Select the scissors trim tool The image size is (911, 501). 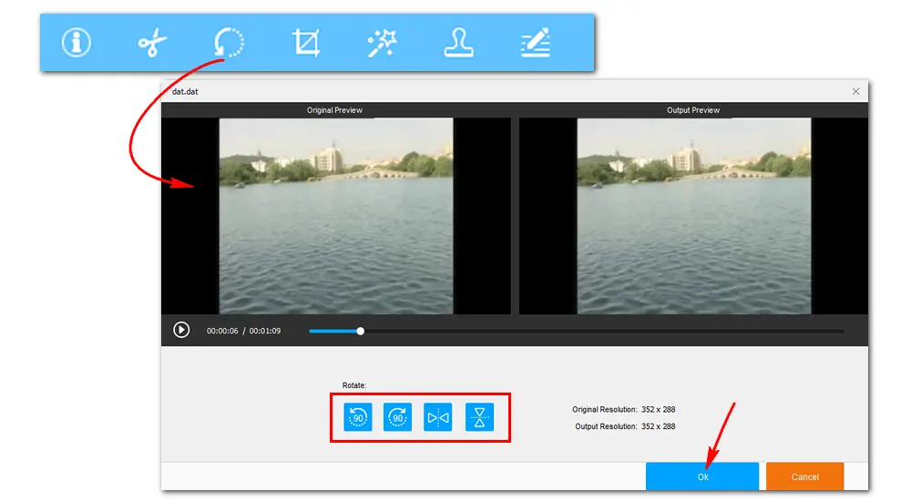tap(152, 43)
